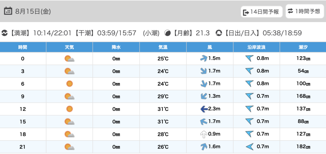
Task: Click the dark blue wind arrow for 2.3m
Action: pyautogui.click(x=203, y=109)
